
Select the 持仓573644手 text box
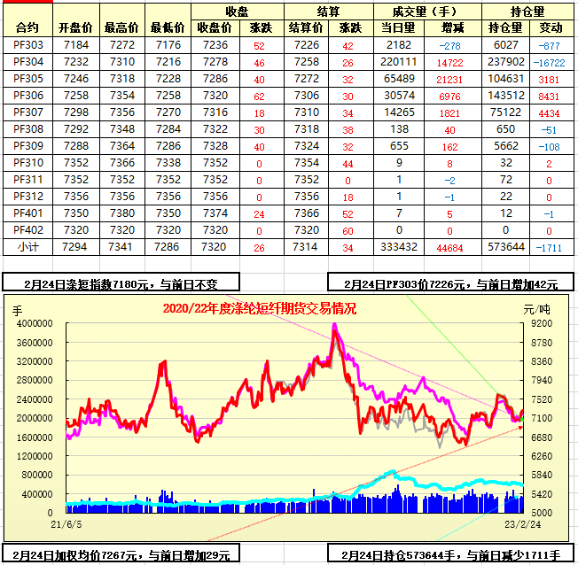pos(450,554)
